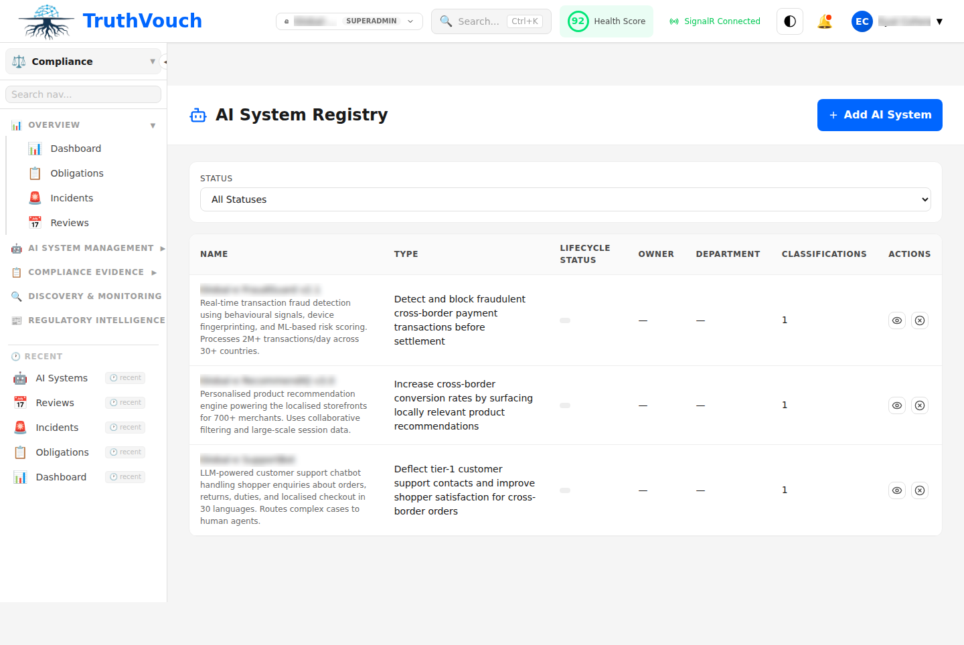Click the Reviews calendar icon
The height and width of the screenshot is (645, 964).
pyautogui.click(x=35, y=222)
